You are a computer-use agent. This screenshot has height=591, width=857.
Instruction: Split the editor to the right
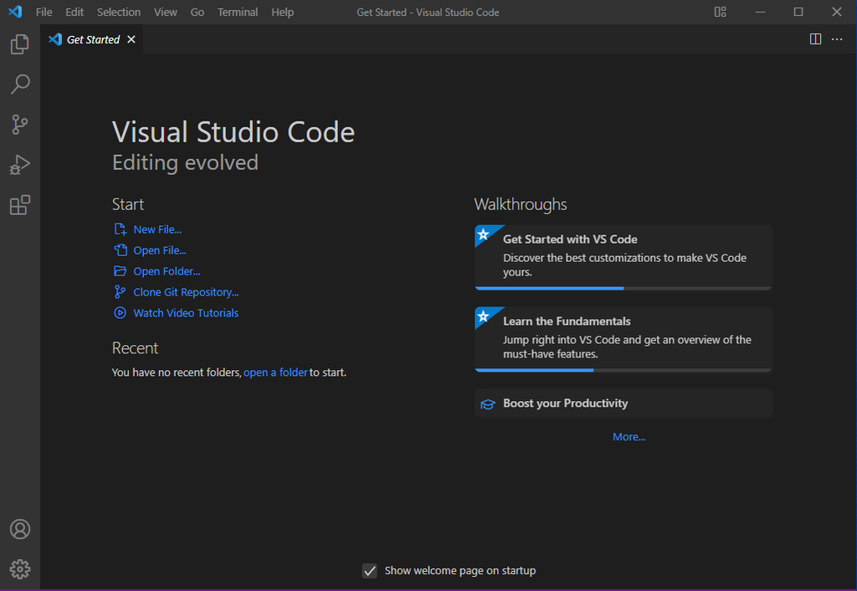tap(815, 39)
